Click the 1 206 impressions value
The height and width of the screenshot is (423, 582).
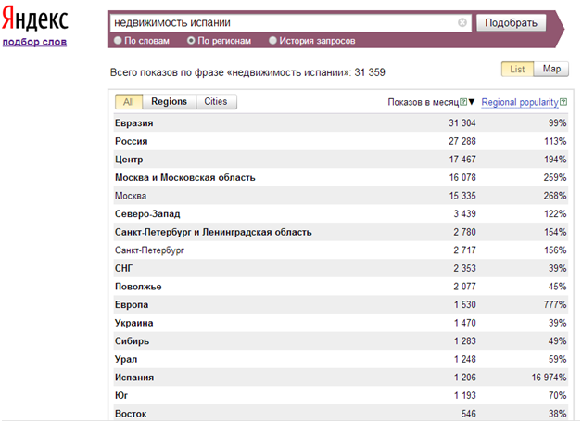tap(464, 378)
